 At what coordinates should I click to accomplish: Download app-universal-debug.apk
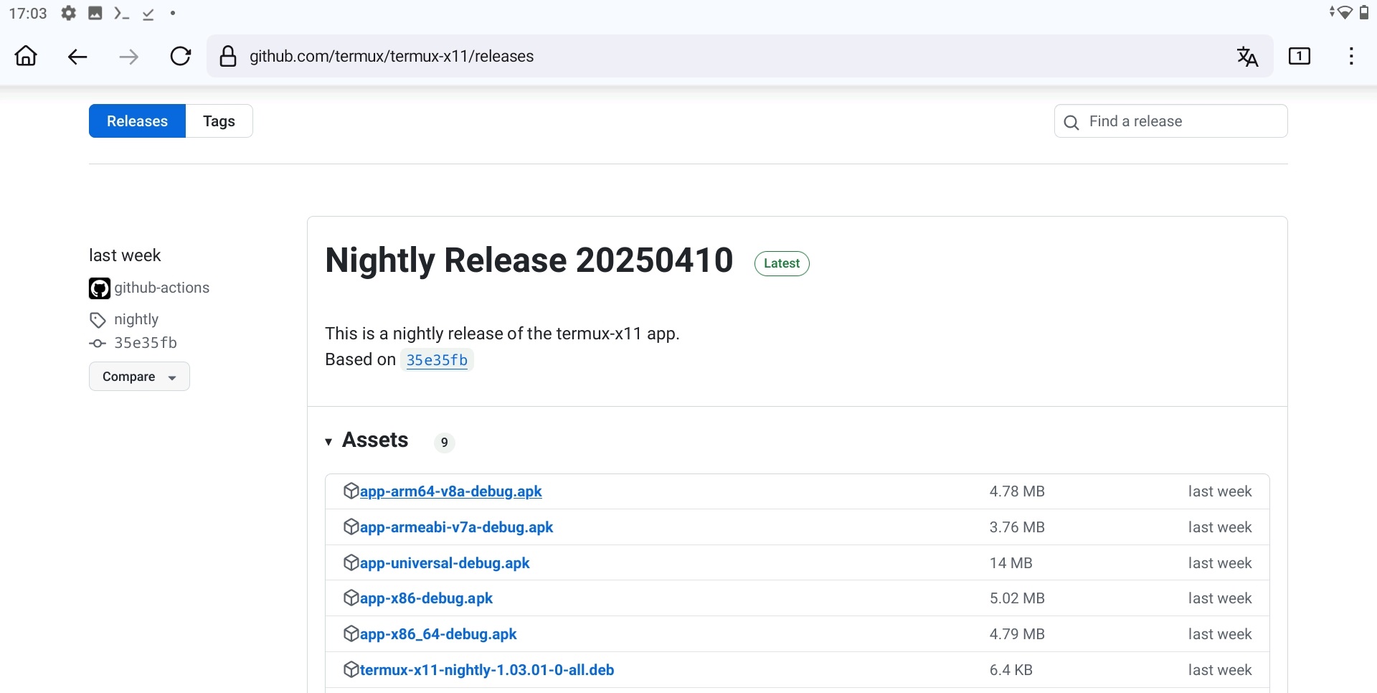pyautogui.click(x=445, y=563)
